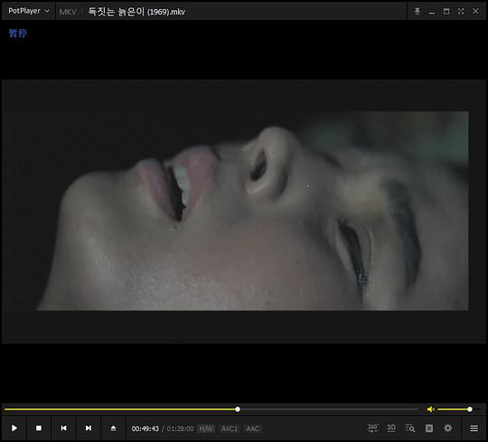Pin window always on top
The width and height of the screenshot is (488, 442).
418,11
